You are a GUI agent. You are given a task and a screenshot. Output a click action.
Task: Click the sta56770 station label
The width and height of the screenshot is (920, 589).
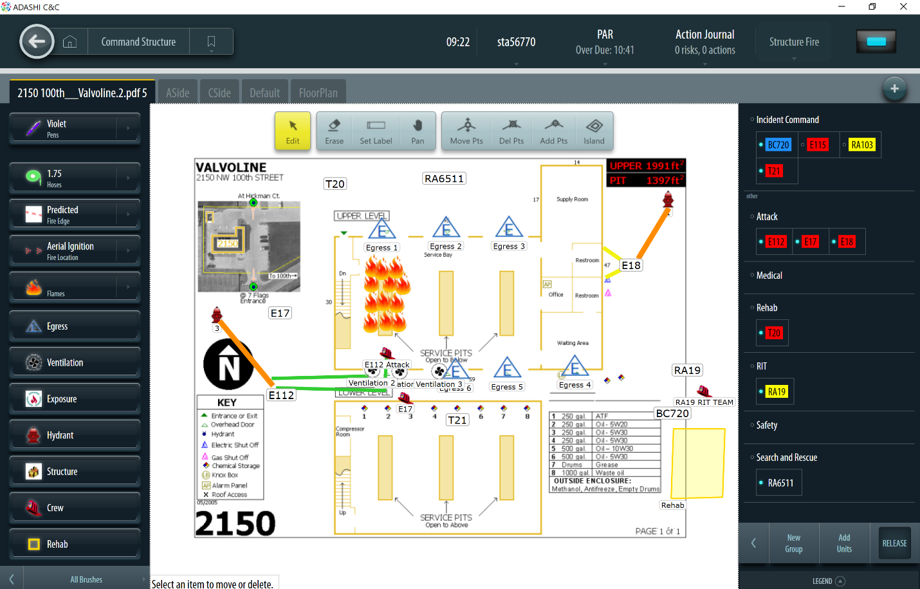pos(516,42)
